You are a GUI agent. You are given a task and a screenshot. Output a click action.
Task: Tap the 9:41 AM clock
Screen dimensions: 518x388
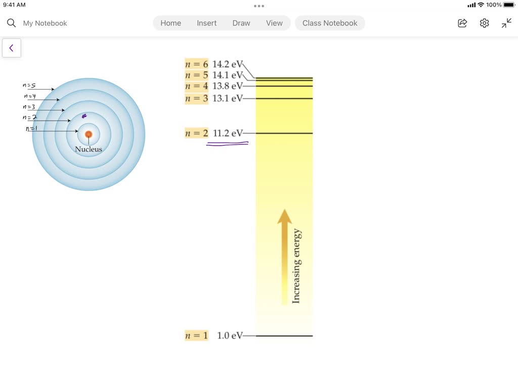(x=14, y=5)
